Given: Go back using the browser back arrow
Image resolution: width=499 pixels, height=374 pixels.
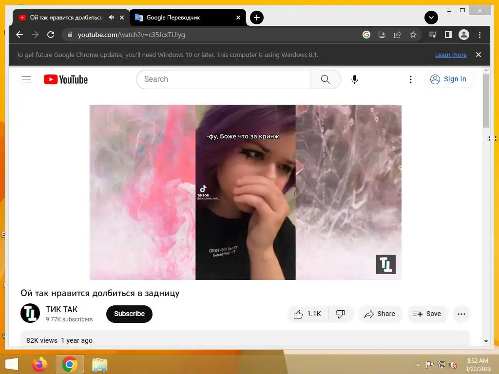Looking at the screenshot, I should pos(19,35).
